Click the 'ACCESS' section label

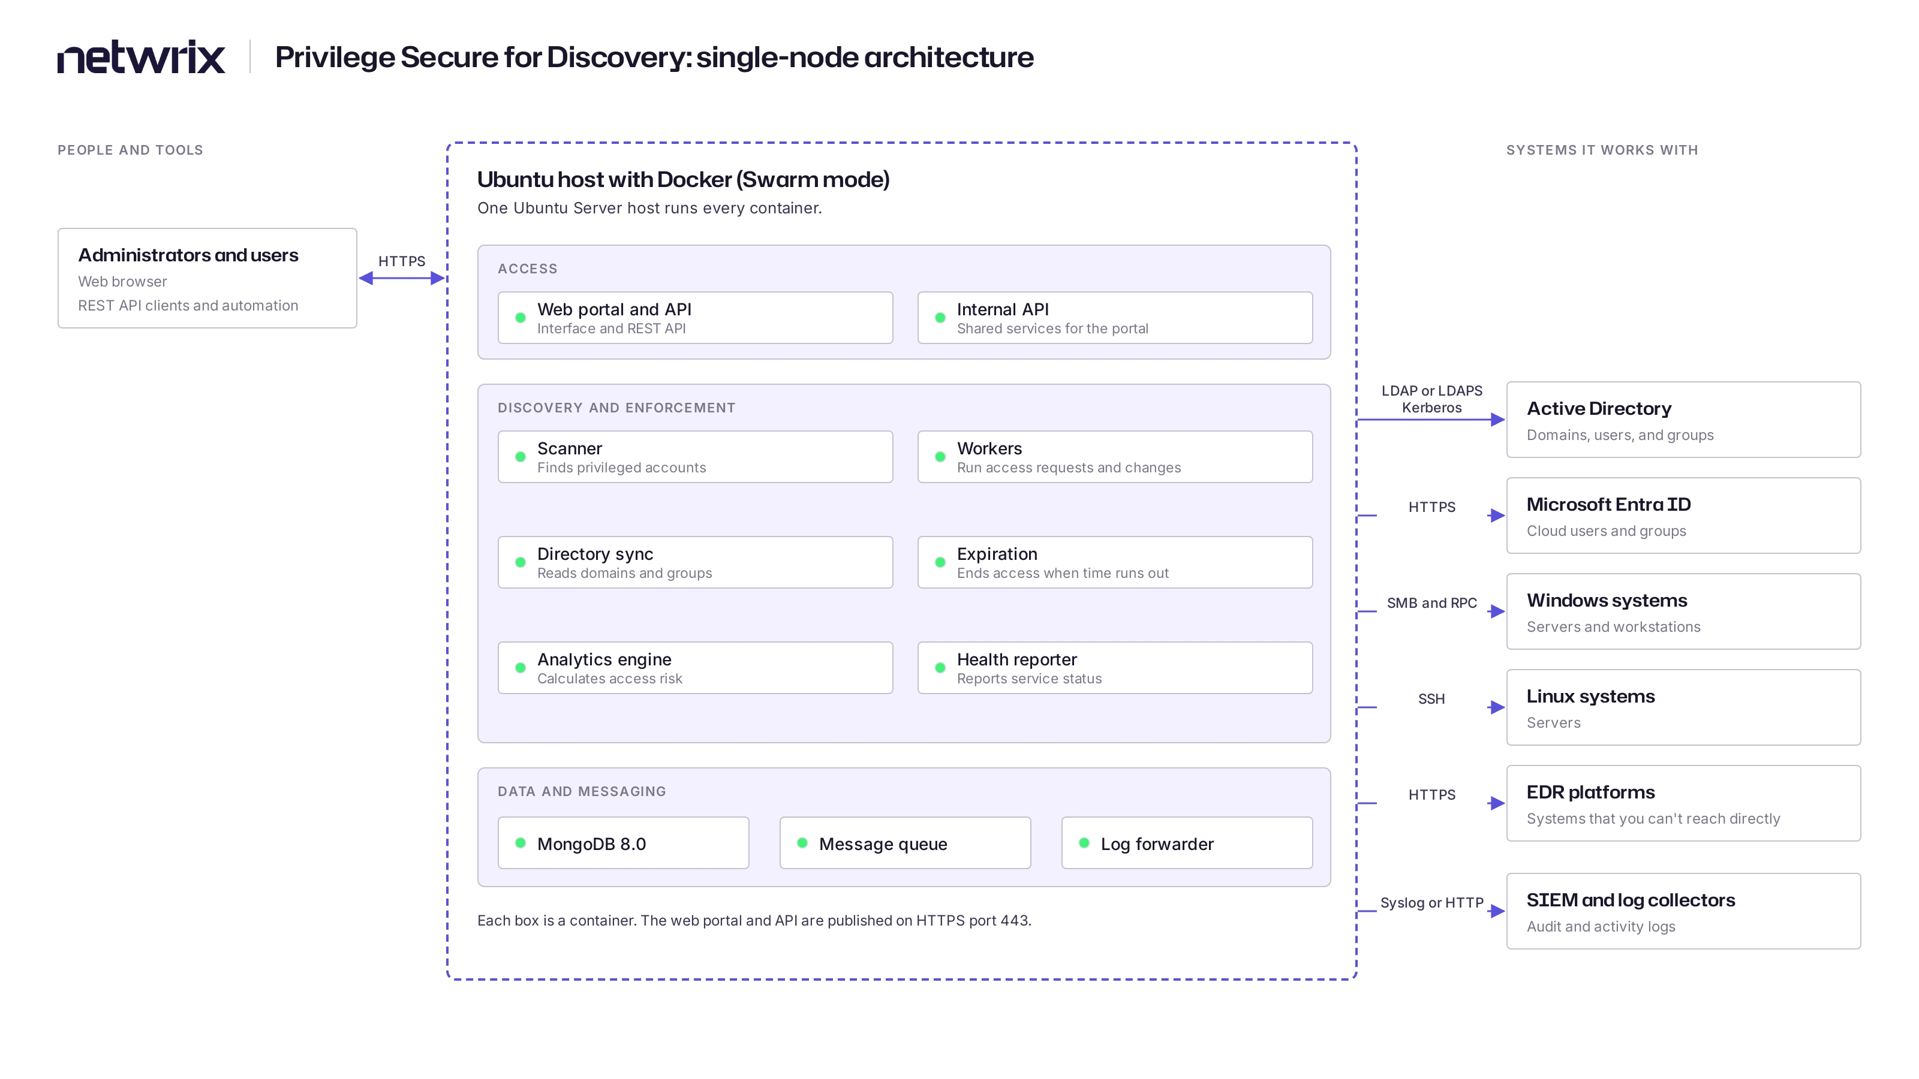click(x=528, y=269)
